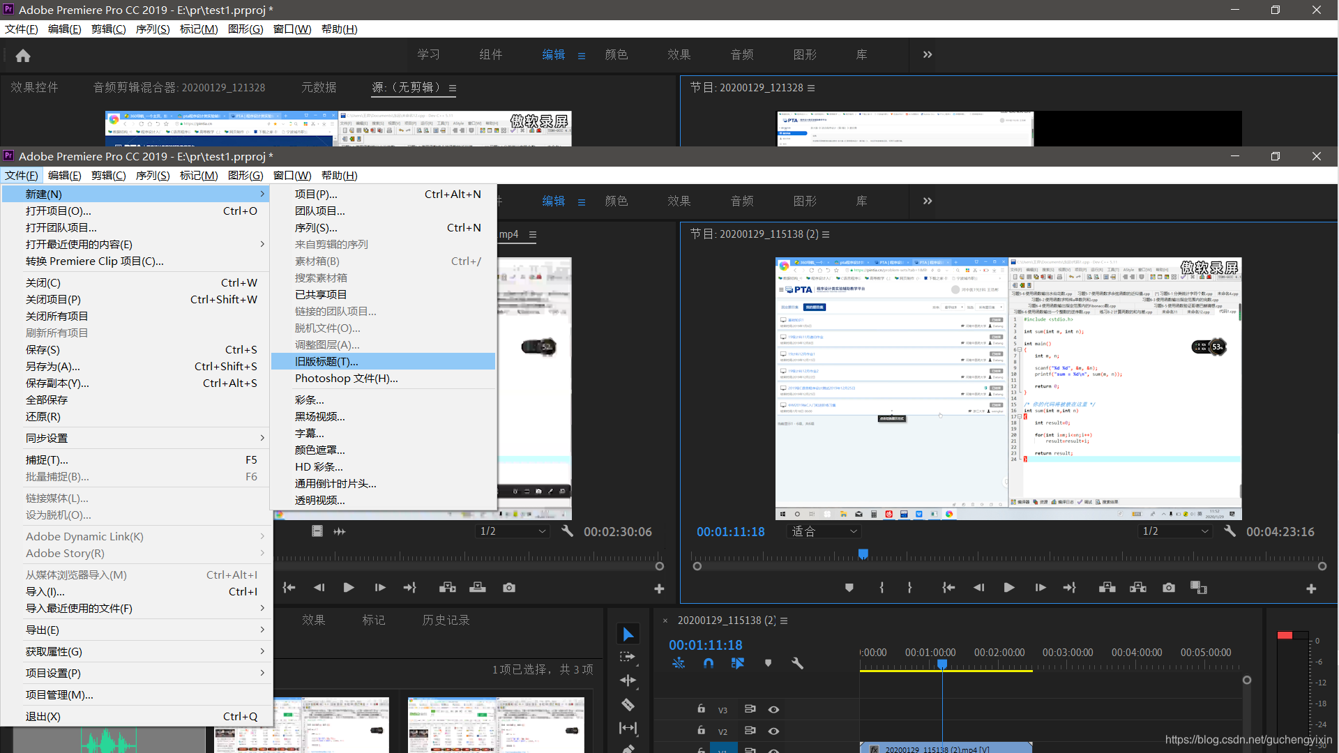Open Program zoom level 适合 dropdown

[x=824, y=531]
